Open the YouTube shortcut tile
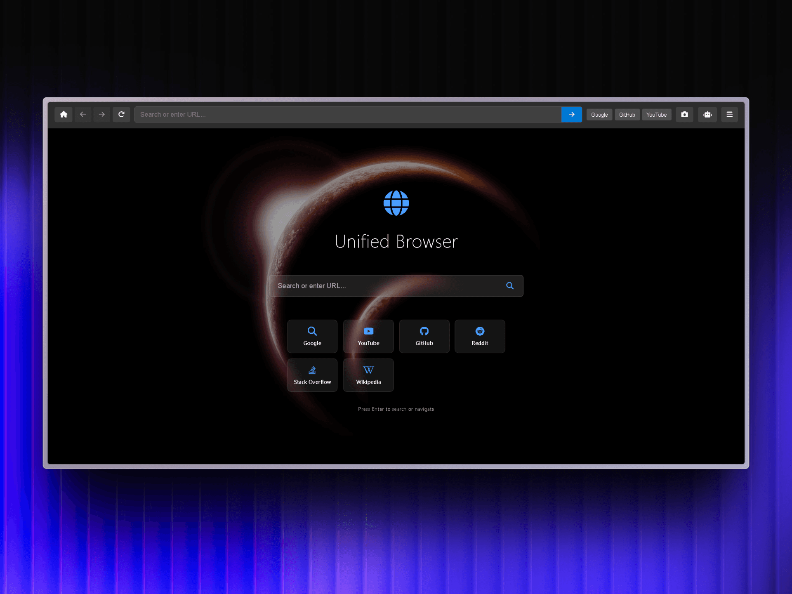Screen dimensions: 792x594 pos(368,336)
